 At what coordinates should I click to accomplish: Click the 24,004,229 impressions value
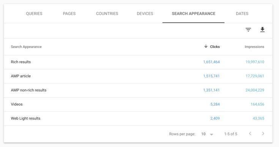click(255, 90)
